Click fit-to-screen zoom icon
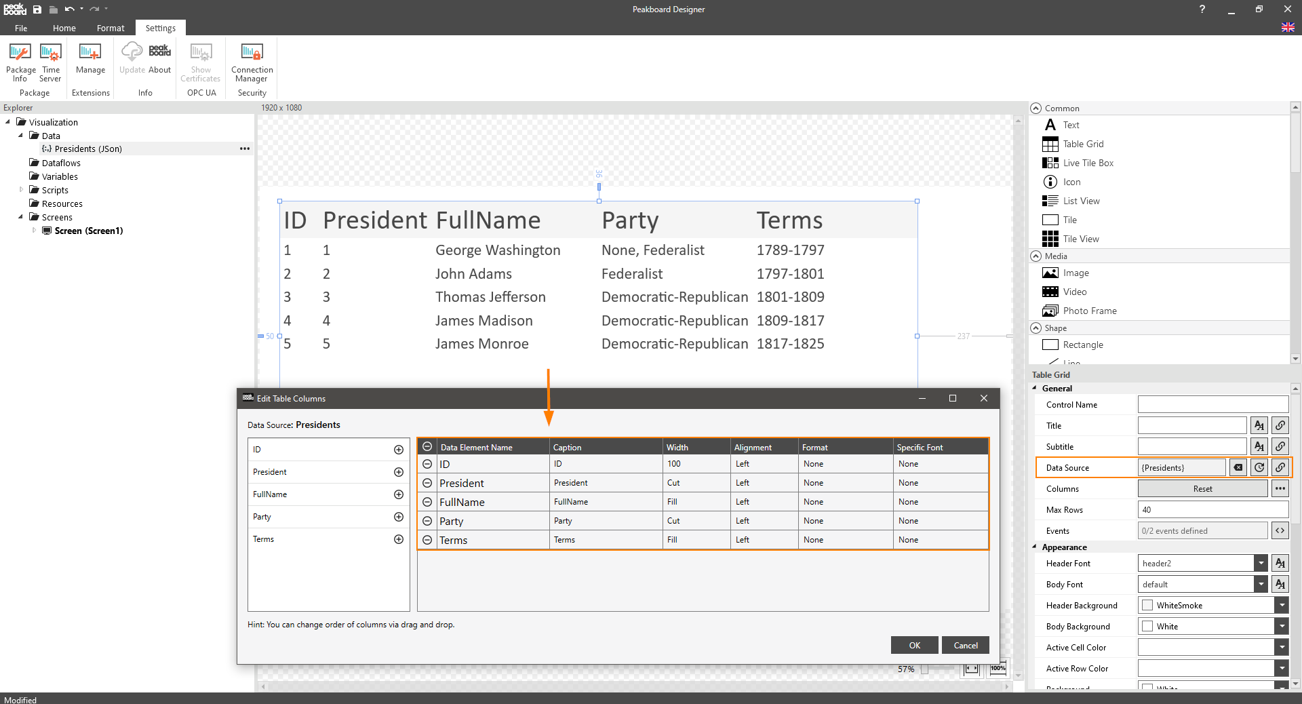Viewport: 1302px width, 704px height. click(972, 669)
